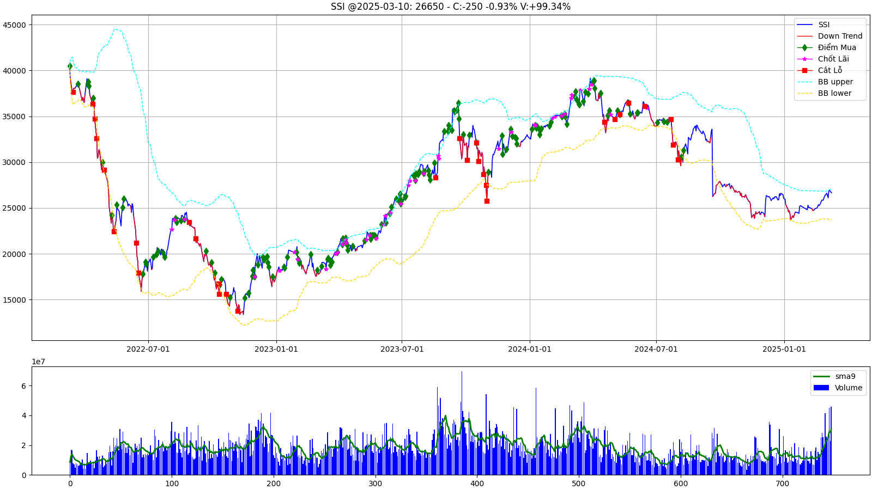Click the volume axis label 4
This screenshot has width=872, height=490.
(23, 416)
